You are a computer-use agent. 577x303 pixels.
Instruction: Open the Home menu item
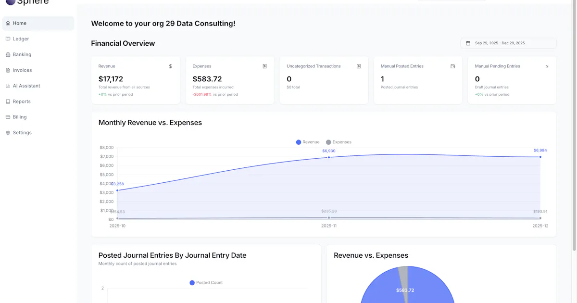[38, 23]
